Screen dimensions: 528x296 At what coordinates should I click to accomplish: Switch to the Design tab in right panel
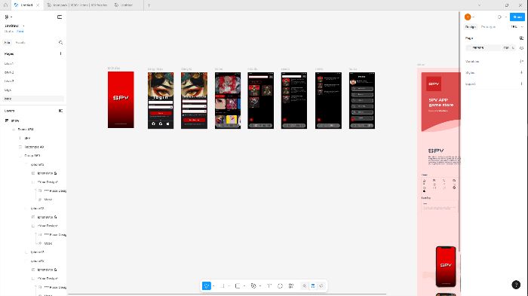pos(471,27)
